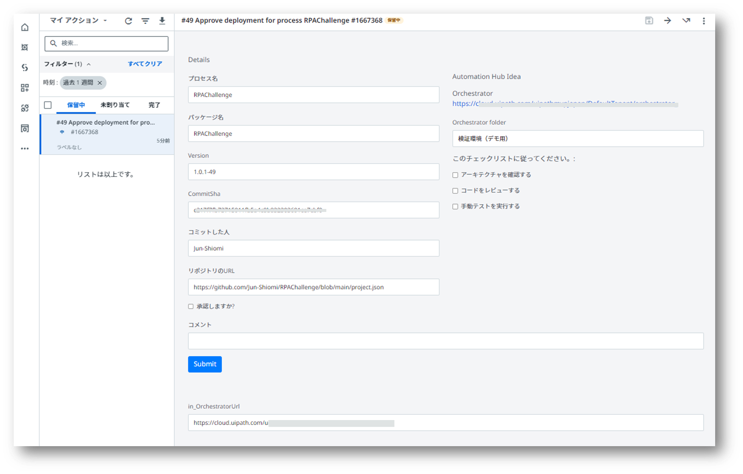Switch to the 完了 tab
The width and height of the screenshot is (743, 474).
click(x=154, y=105)
